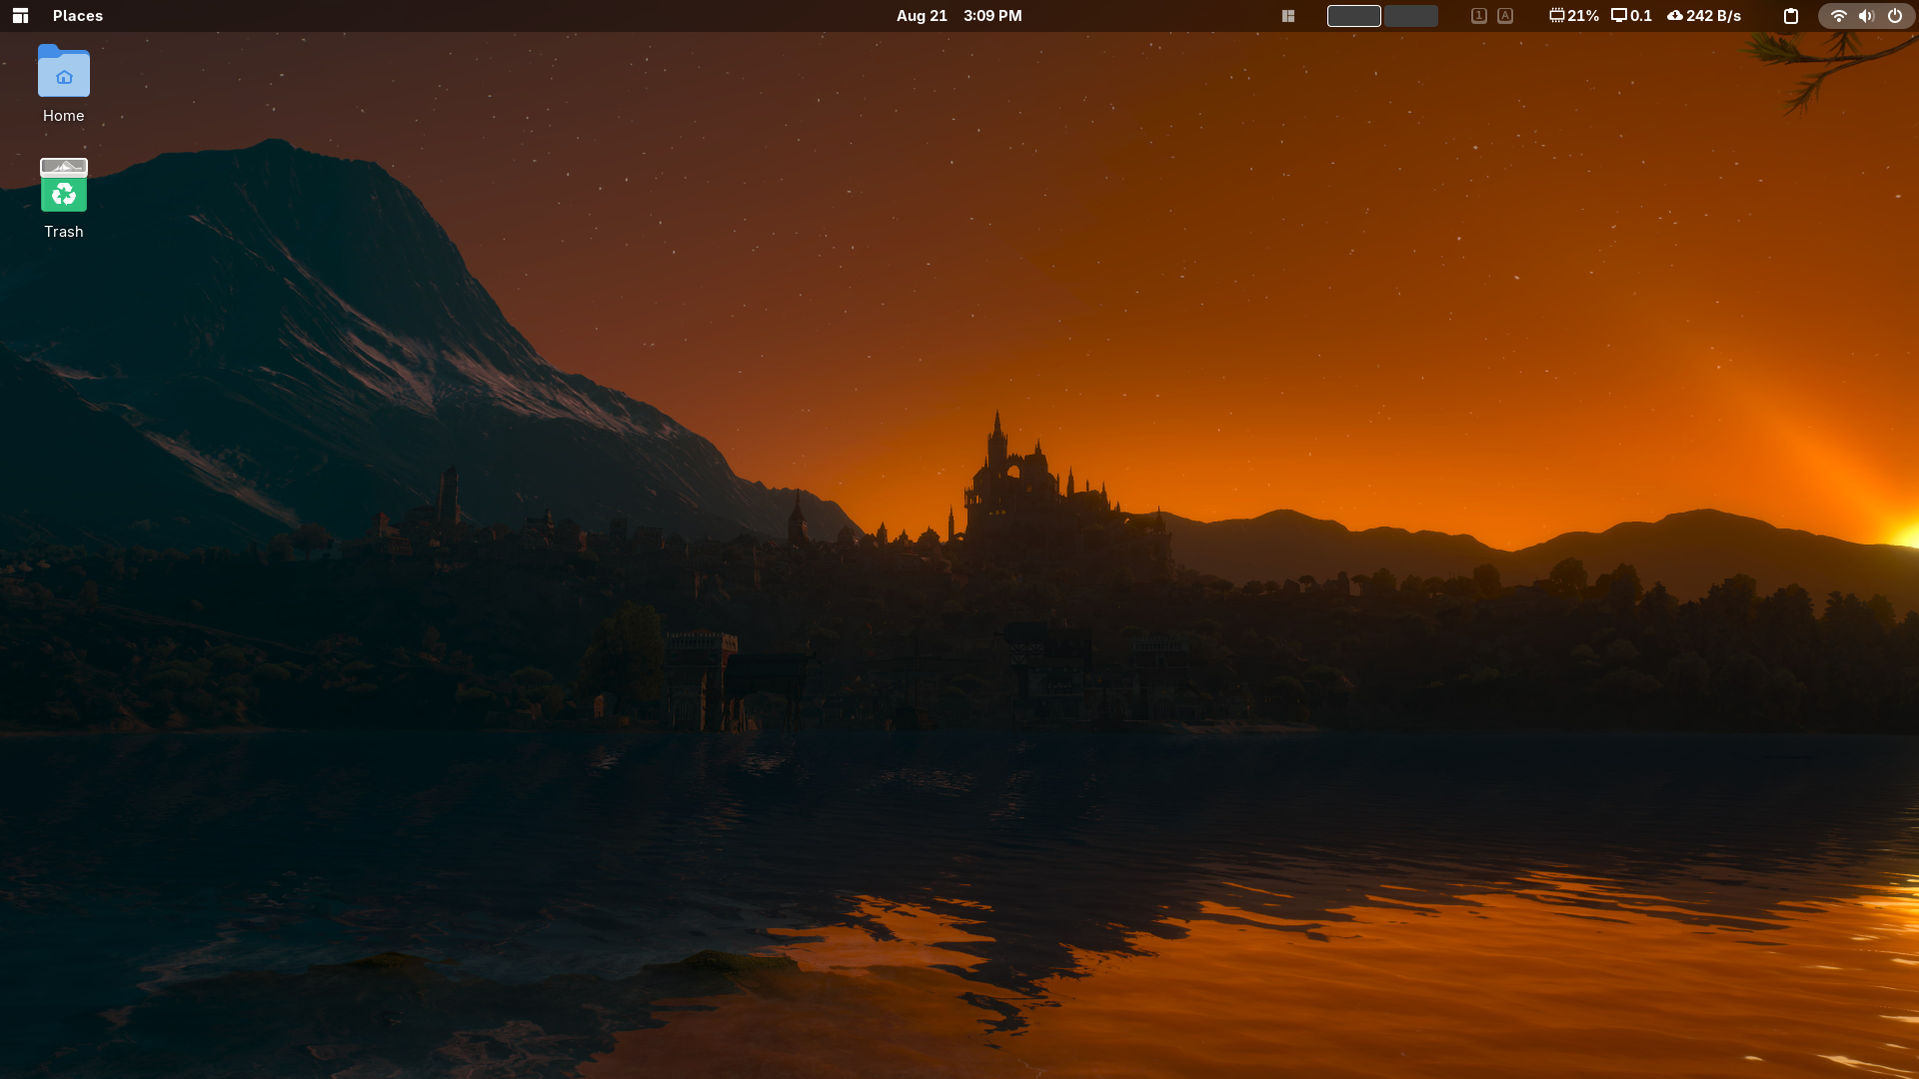Click the 21% memory usage indicator

click(x=1574, y=16)
